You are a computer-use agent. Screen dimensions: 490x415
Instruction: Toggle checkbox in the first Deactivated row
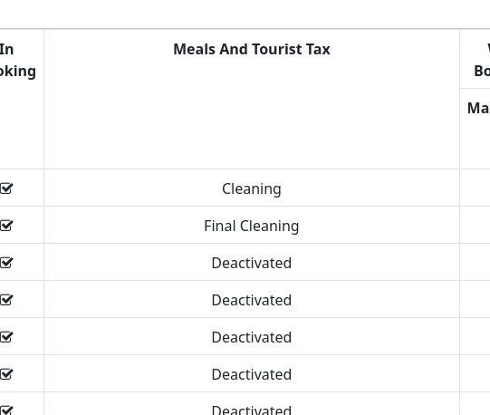coord(6,263)
